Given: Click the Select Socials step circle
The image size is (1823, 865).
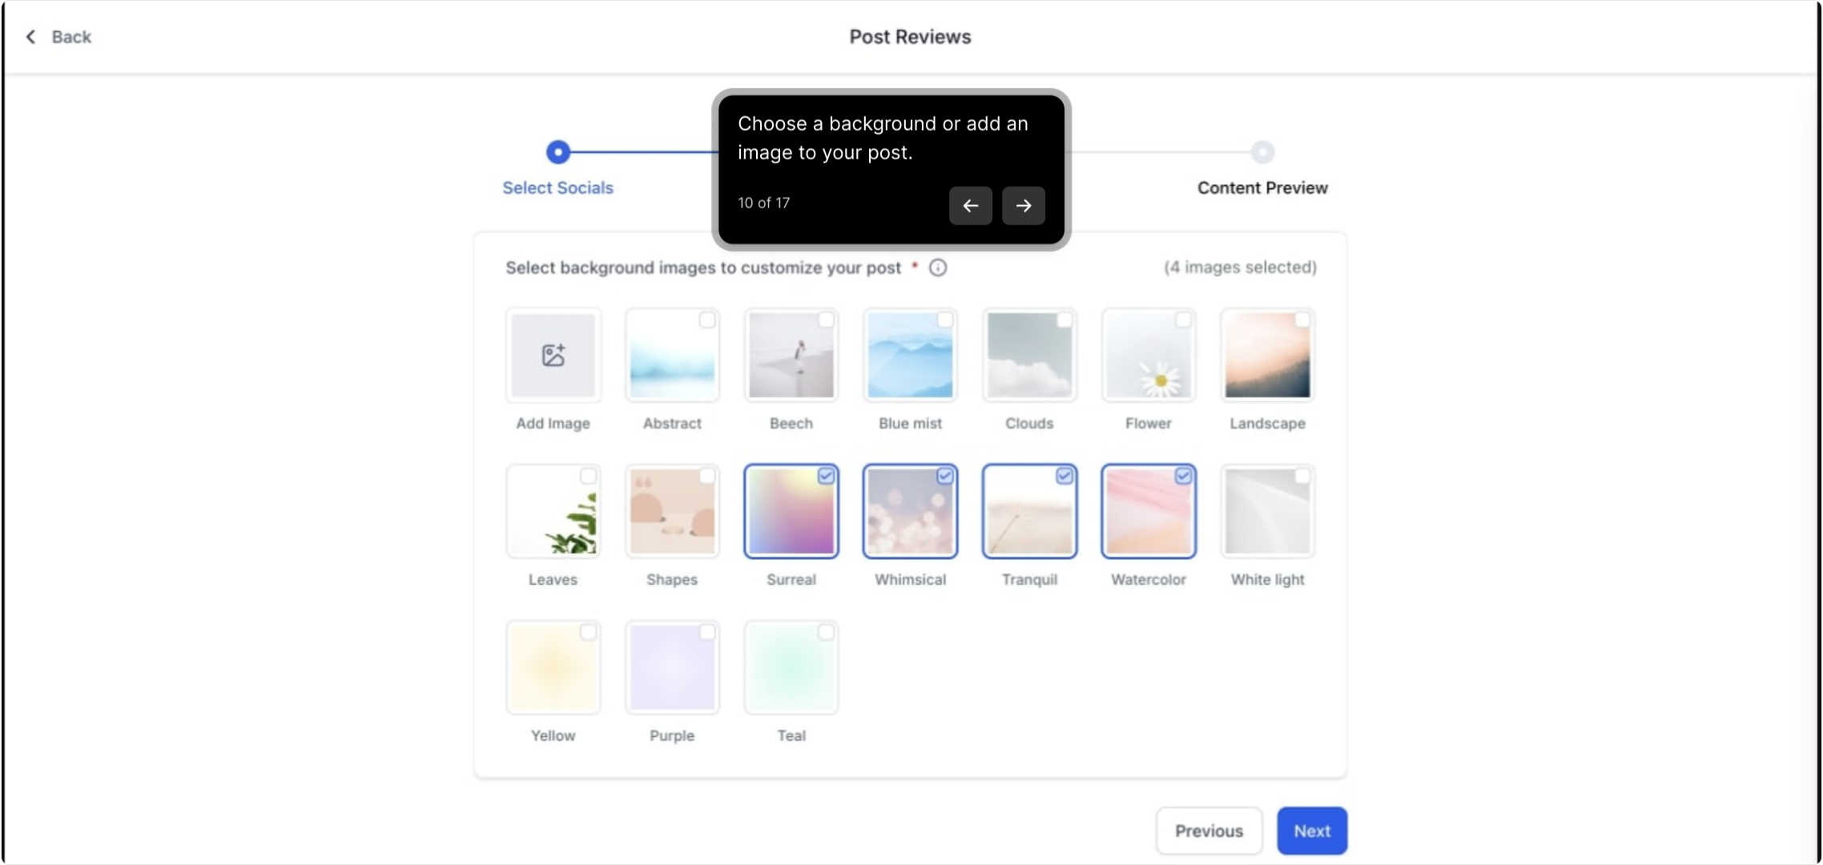Looking at the screenshot, I should coord(558,152).
